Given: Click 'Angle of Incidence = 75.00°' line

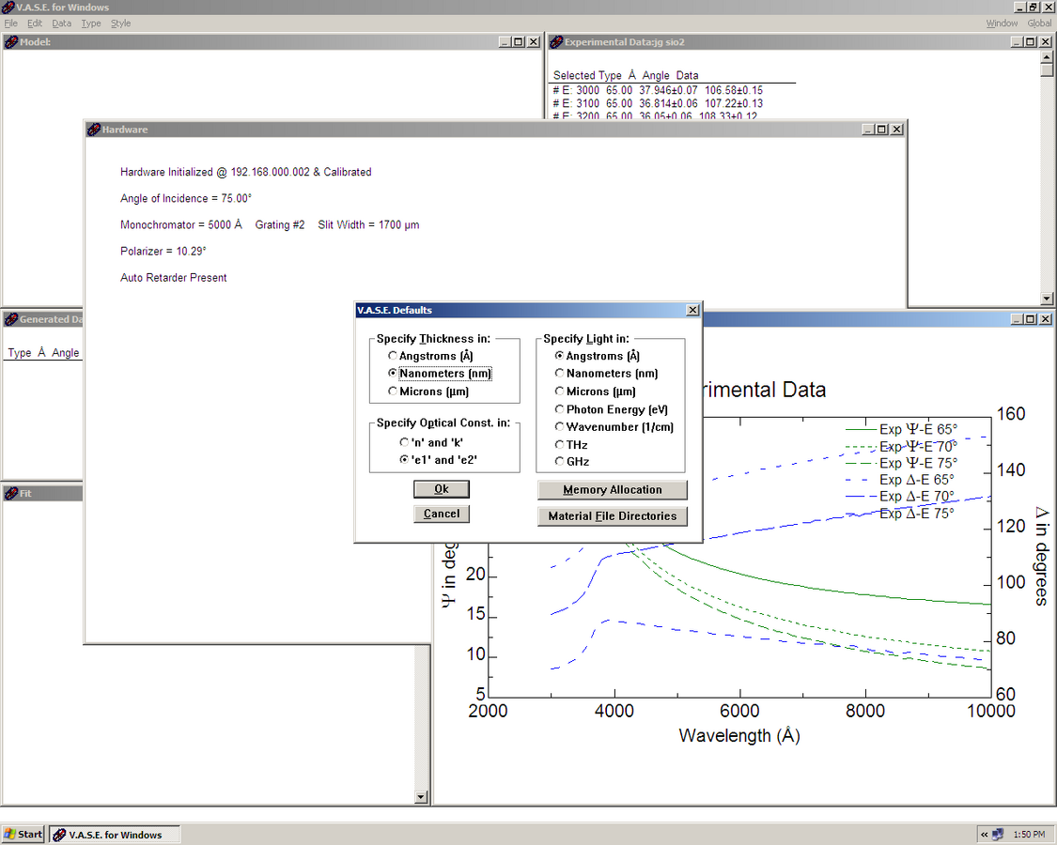Looking at the screenshot, I should 185,198.
